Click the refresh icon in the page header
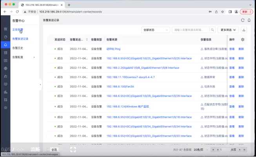256x157 pixels. 243,20
